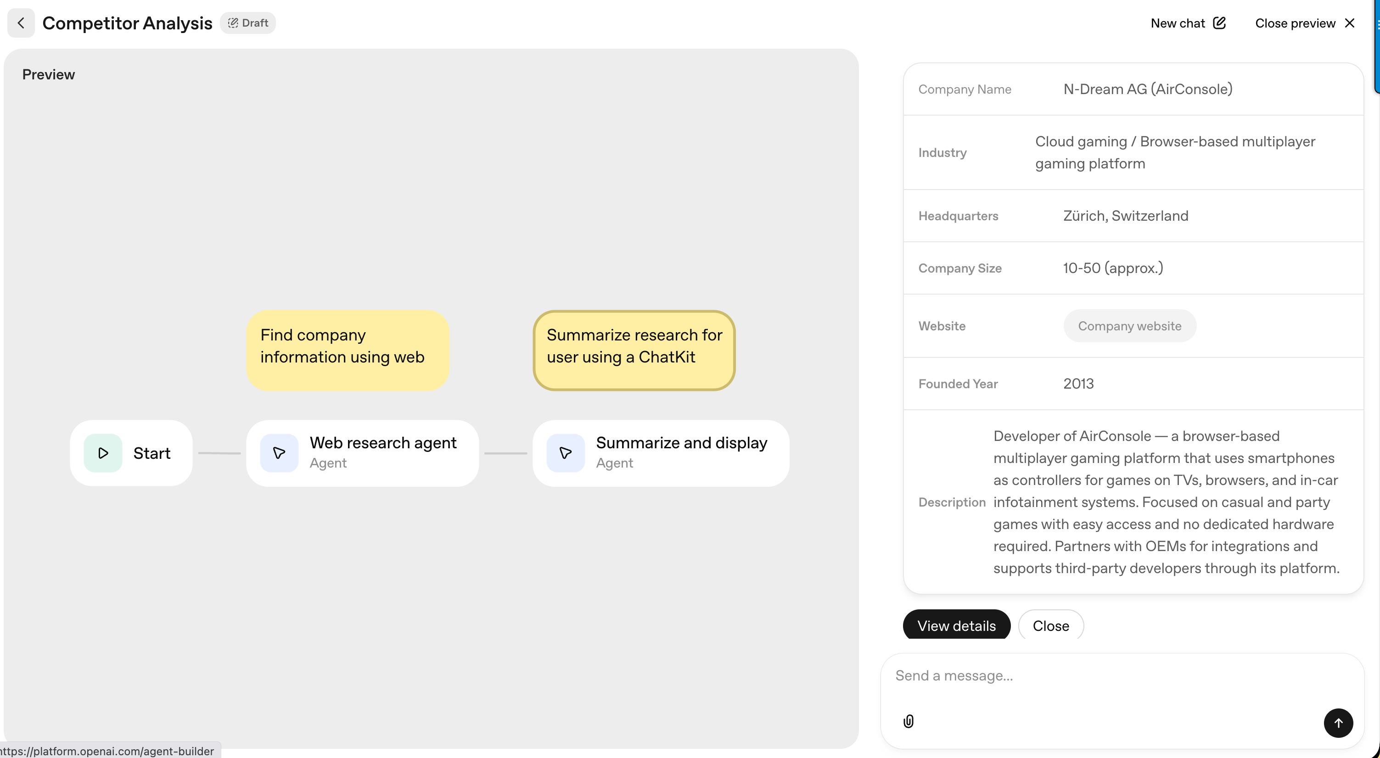The height and width of the screenshot is (758, 1380).
Task: Select the Summarize and display node label
Action: click(681, 443)
